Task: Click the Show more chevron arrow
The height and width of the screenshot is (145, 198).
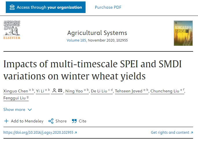Action: coord(29,109)
